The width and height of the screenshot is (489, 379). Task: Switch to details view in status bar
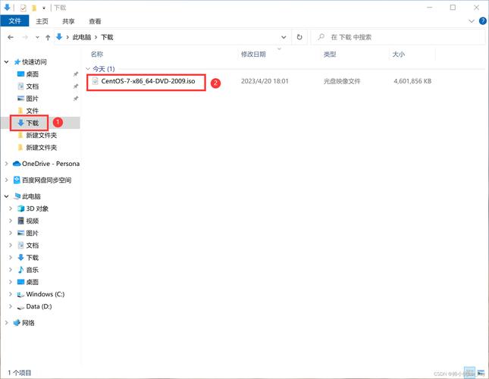click(470, 372)
